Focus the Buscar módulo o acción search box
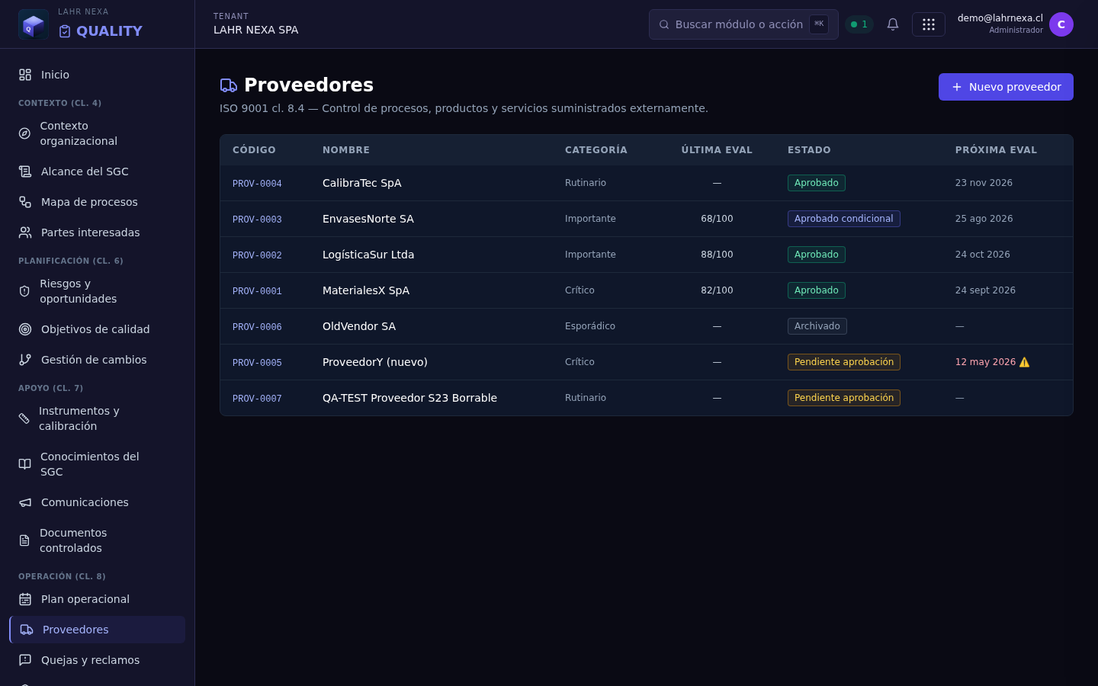The height and width of the screenshot is (686, 1098). pos(743,24)
